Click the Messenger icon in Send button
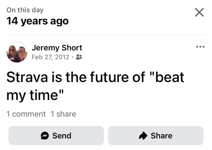 pyautogui.click(x=45, y=136)
